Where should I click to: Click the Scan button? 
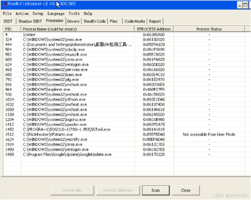[x=156, y=190]
